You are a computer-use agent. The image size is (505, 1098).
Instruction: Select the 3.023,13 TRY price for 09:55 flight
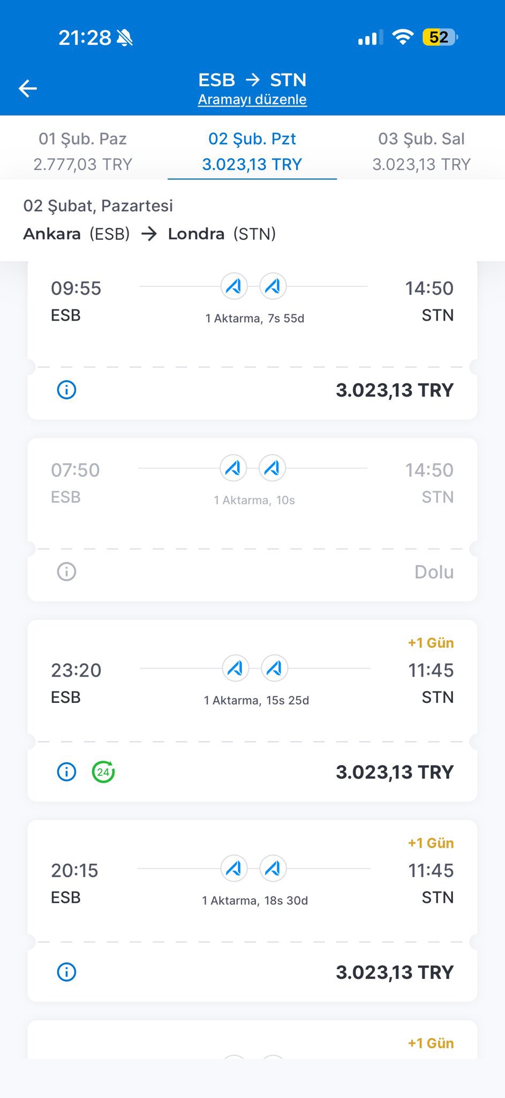click(395, 390)
